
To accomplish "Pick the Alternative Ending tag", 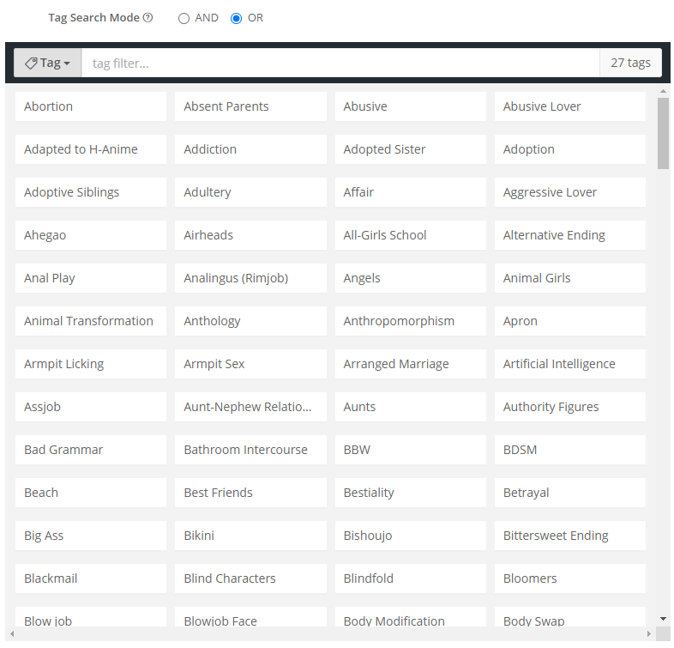I will click(569, 235).
